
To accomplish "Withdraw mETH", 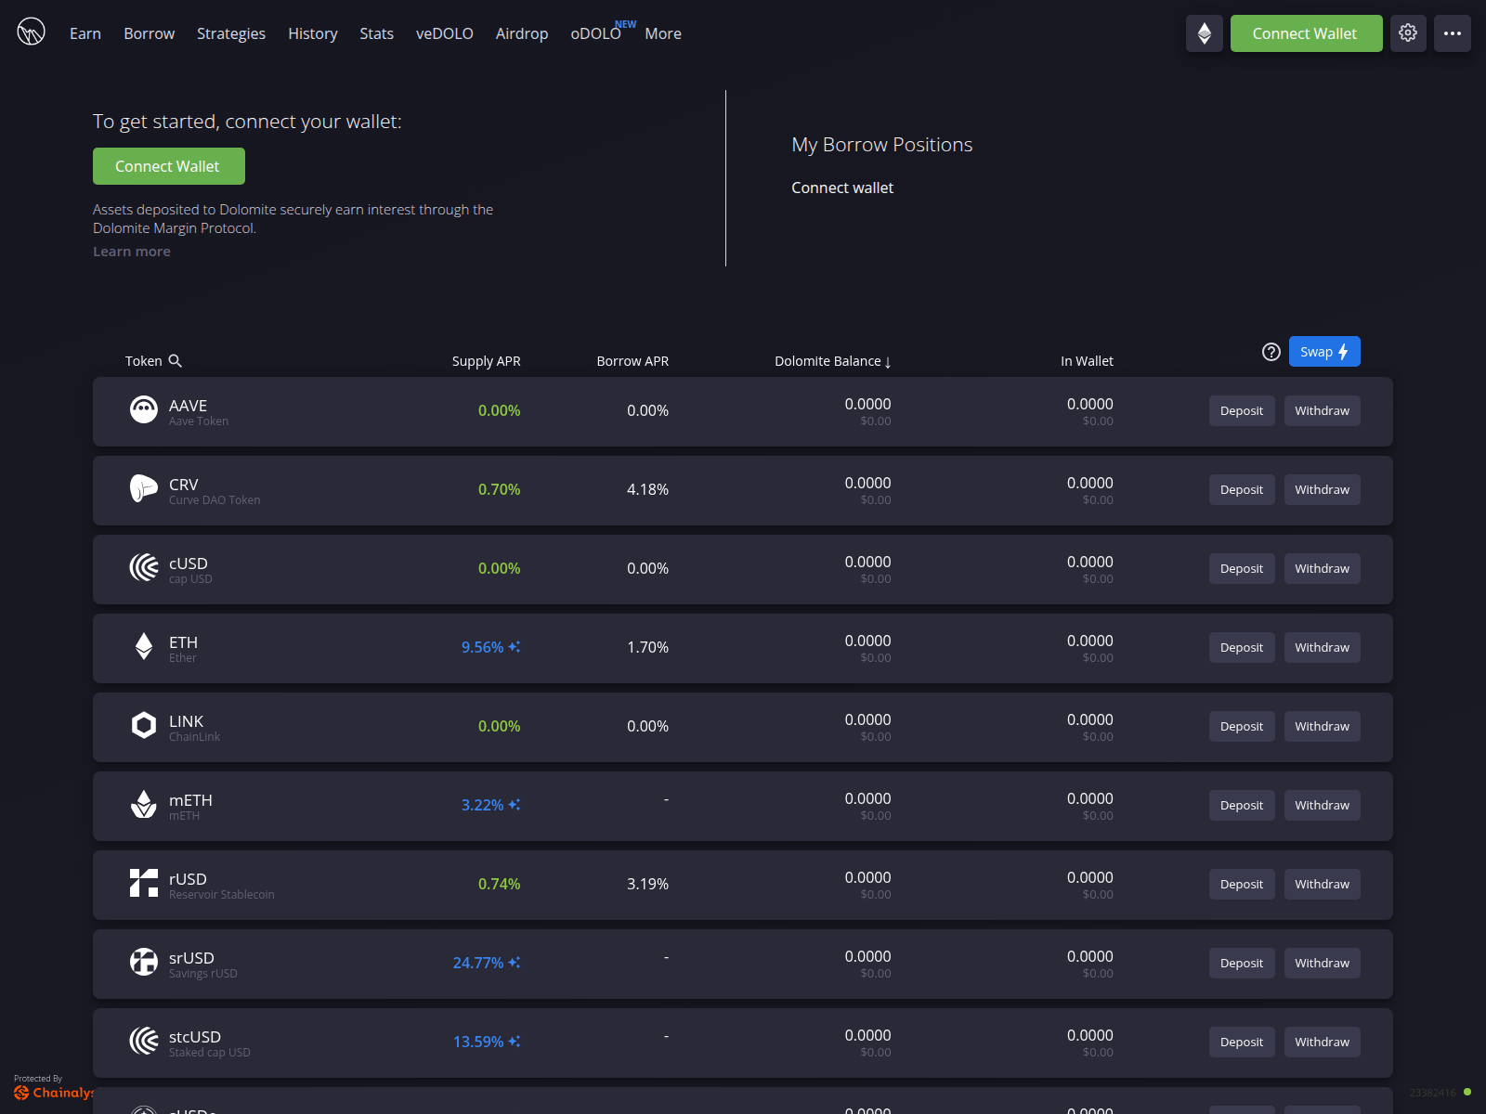I will pyautogui.click(x=1323, y=805).
